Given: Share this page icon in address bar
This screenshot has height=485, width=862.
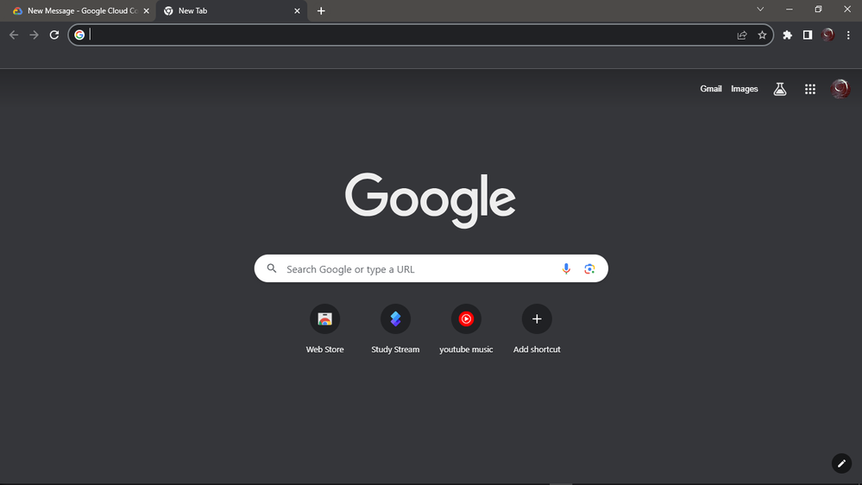Looking at the screenshot, I should pos(742,35).
